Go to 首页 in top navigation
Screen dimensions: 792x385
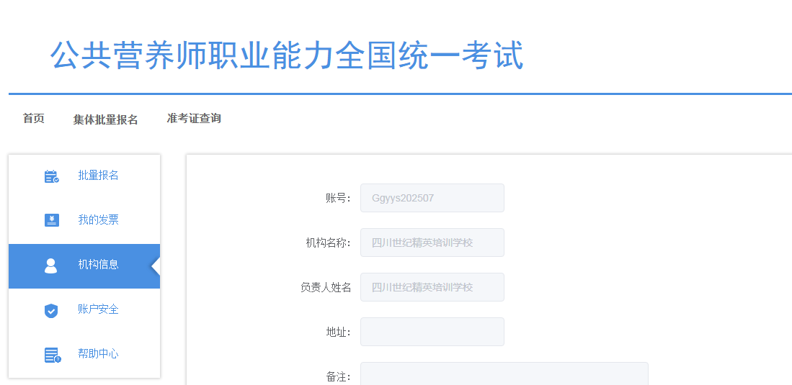pos(33,119)
